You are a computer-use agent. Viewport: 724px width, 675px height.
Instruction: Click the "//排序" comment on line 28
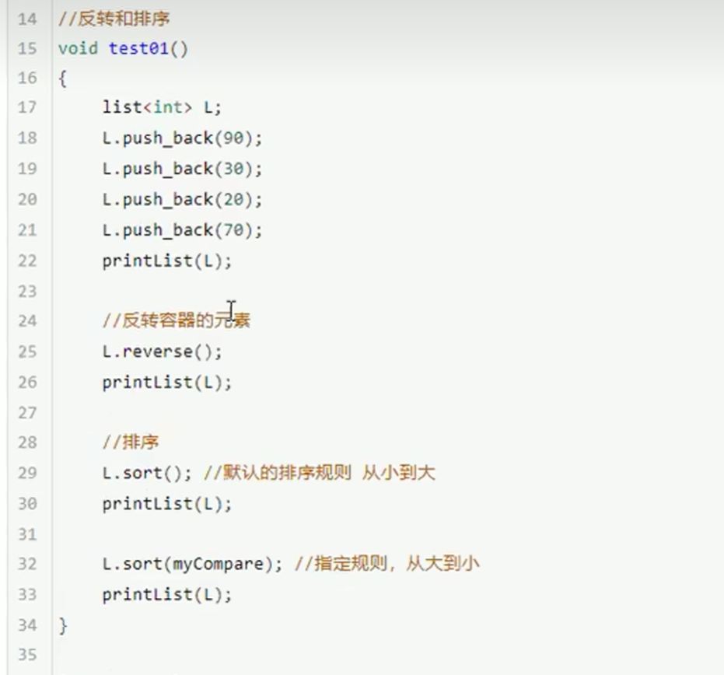(x=131, y=442)
